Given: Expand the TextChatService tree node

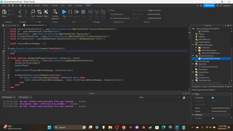Looking at the screenshot, I should [x=193, y=80].
